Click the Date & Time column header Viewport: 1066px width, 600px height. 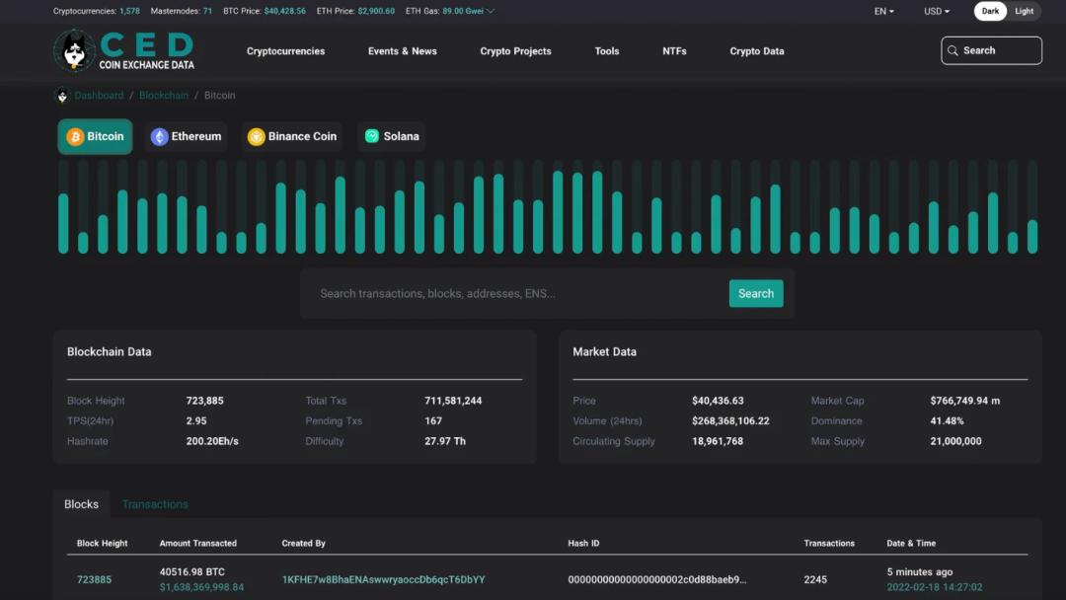tap(911, 544)
